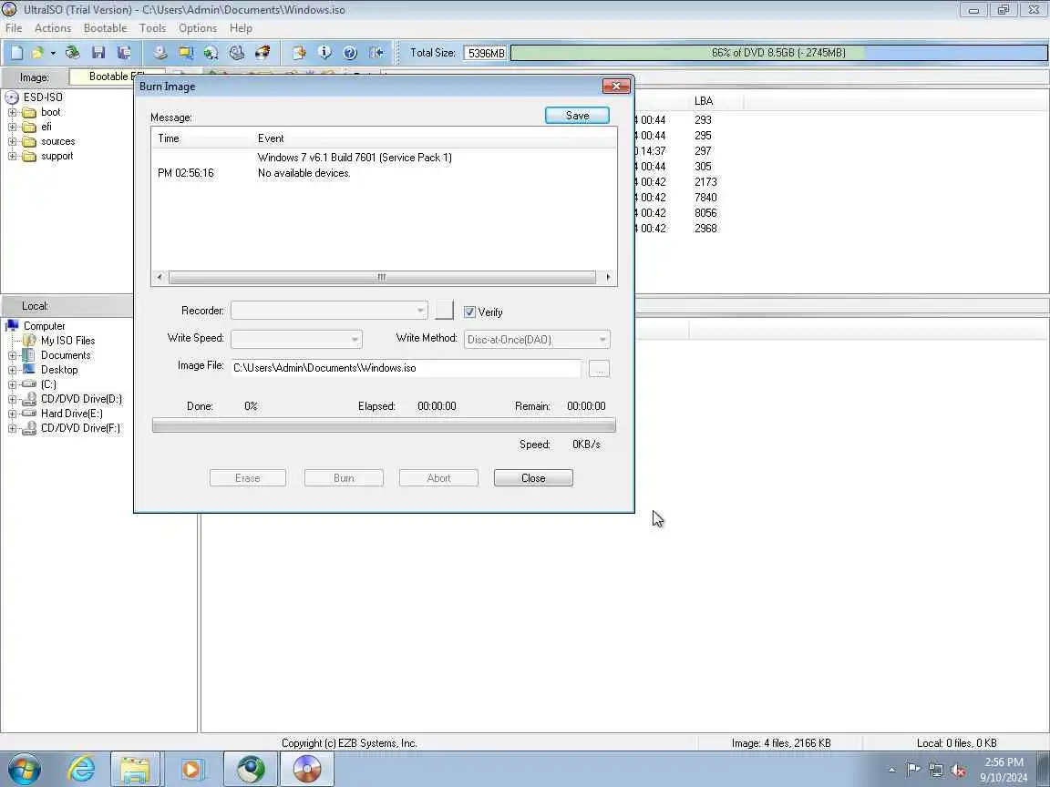This screenshot has height=787, width=1050.
Task: Click the Windows Start orb
Action: (24, 769)
